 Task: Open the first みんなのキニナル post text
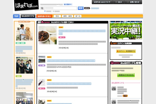pos(122,90)
